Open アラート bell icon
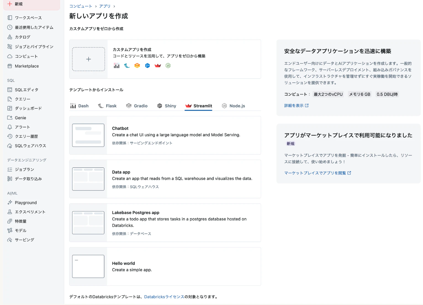 pos(10,127)
